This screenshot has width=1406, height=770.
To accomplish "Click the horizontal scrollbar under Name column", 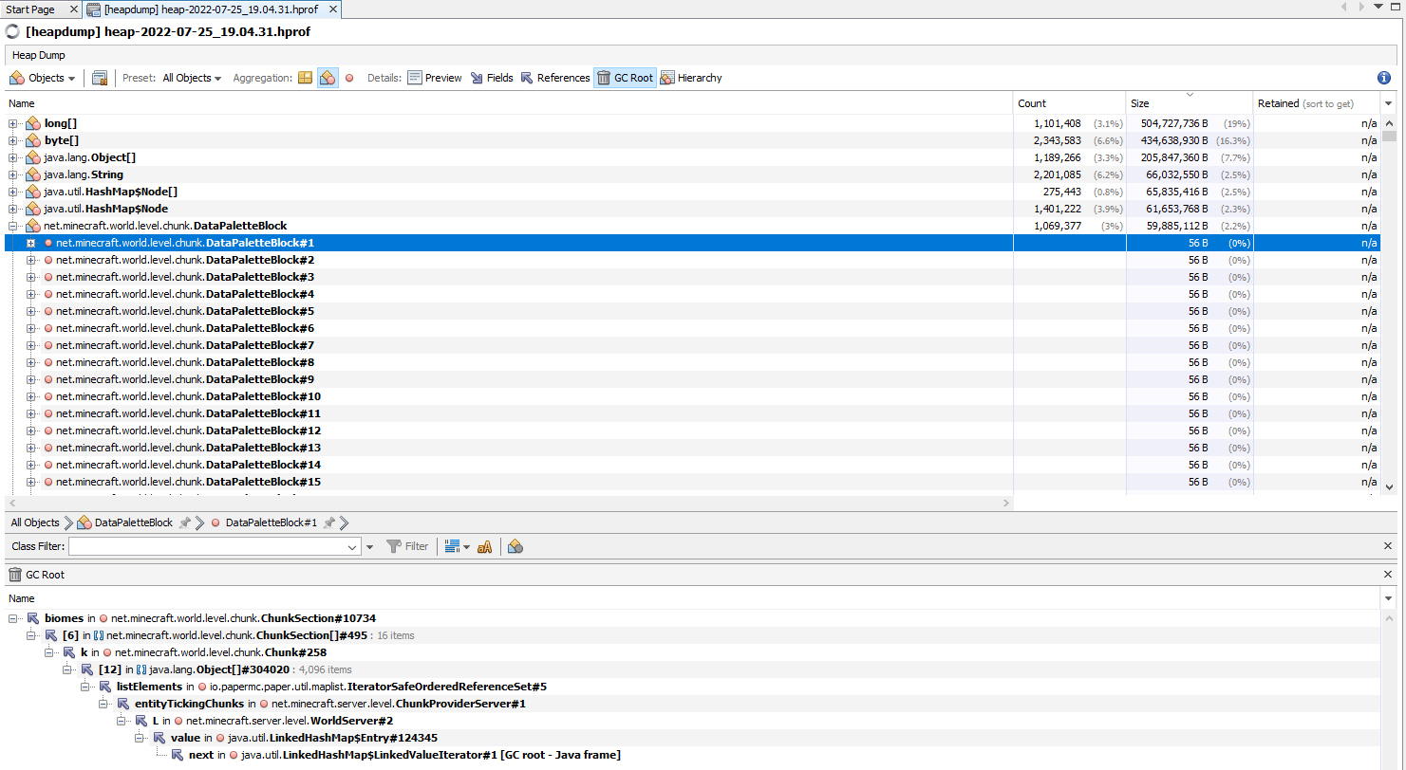I will pyautogui.click(x=509, y=503).
